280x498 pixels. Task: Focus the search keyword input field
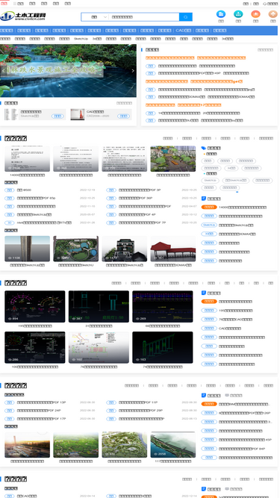144,17
